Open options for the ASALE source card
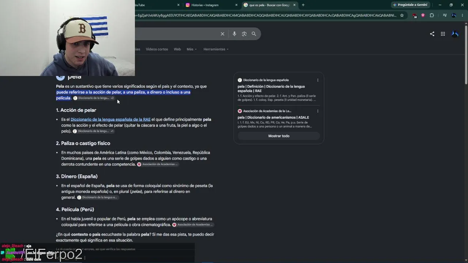This screenshot has width=468, height=263. tap(318, 111)
